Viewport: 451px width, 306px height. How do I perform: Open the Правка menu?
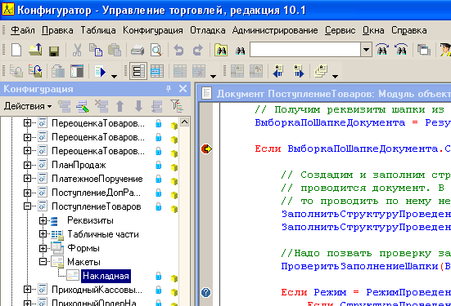[57, 30]
